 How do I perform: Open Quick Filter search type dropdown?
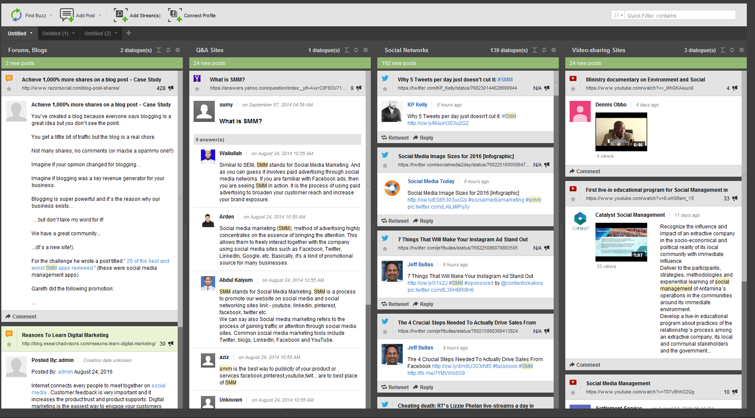(x=622, y=16)
